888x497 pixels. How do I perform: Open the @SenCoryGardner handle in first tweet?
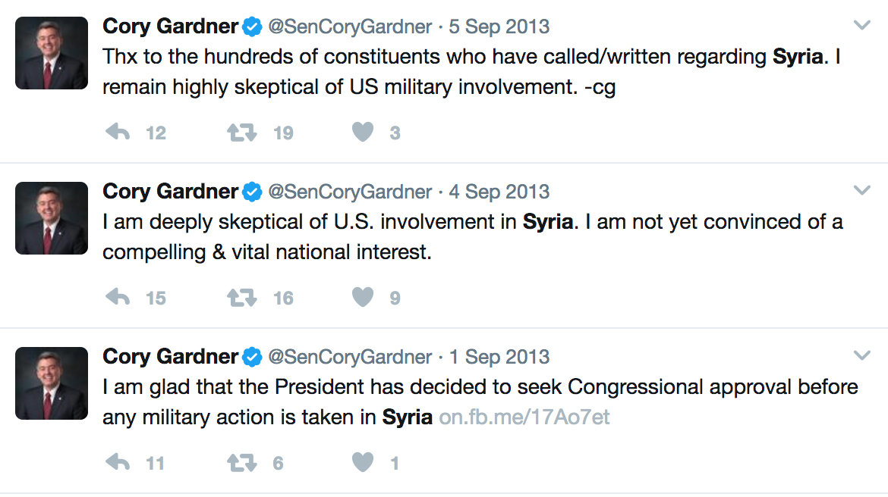(350, 27)
